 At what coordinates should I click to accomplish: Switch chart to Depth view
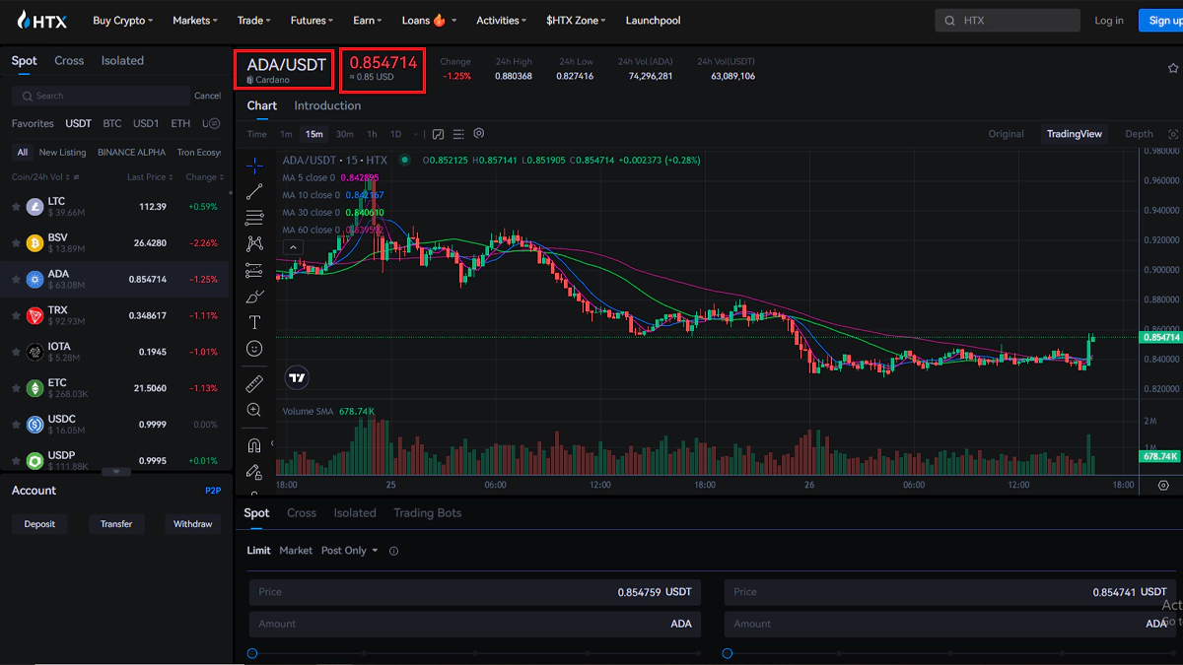pyautogui.click(x=1139, y=134)
